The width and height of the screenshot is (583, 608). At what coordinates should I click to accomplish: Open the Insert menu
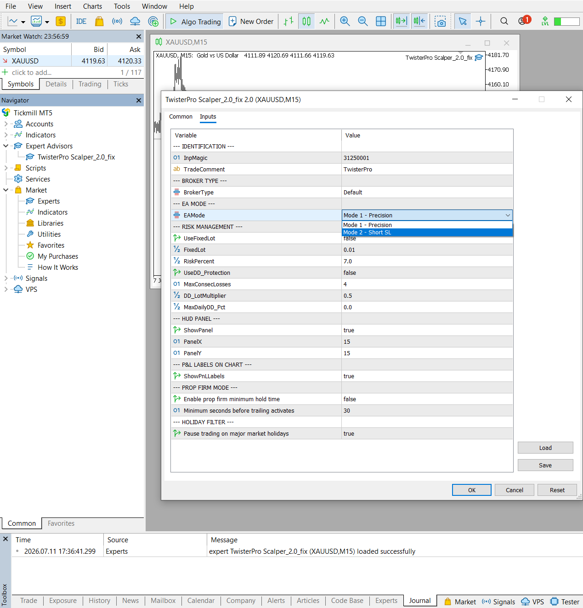coord(63,6)
